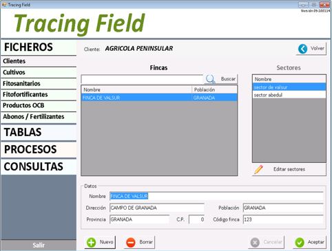This screenshot has height=251, width=332.
Task: Click the Población data field
Action: [283, 208]
